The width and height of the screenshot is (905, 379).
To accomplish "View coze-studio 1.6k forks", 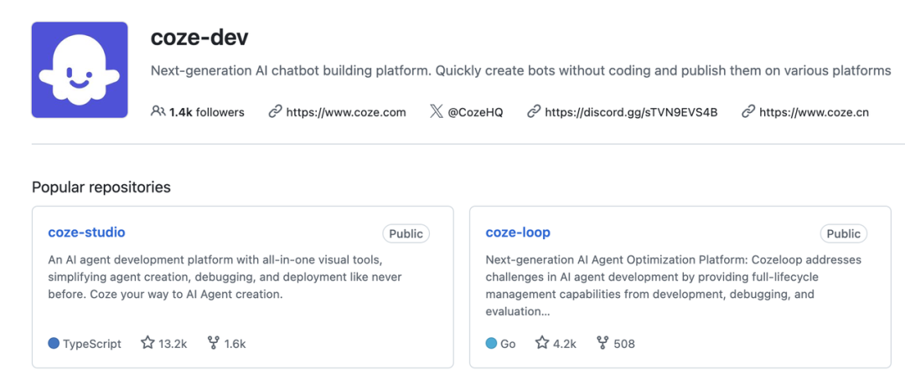I will [x=227, y=344].
